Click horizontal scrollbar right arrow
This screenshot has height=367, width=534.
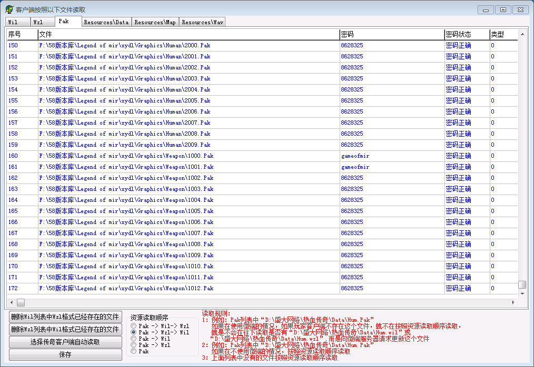pyautogui.click(x=513, y=302)
